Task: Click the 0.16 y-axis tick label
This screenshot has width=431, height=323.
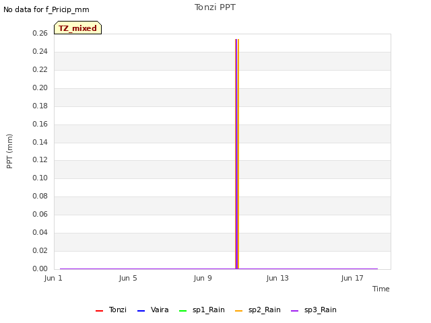Action: point(40,124)
